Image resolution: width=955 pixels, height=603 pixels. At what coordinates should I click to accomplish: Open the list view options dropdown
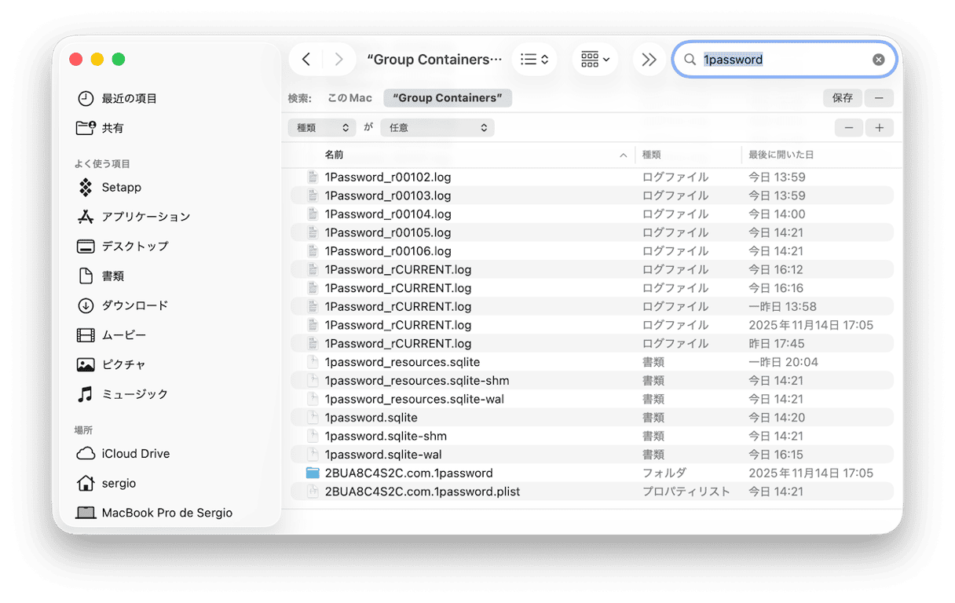534,60
